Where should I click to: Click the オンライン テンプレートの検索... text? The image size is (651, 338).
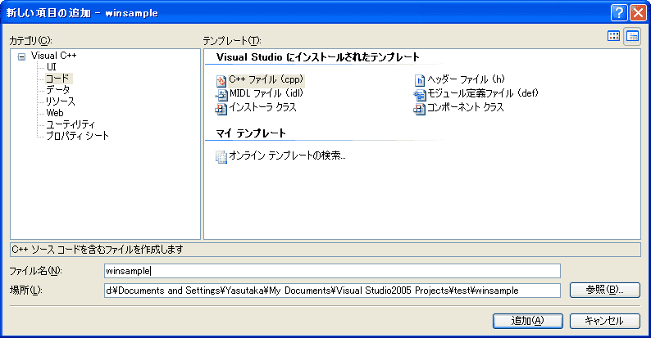[x=287, y=155]
